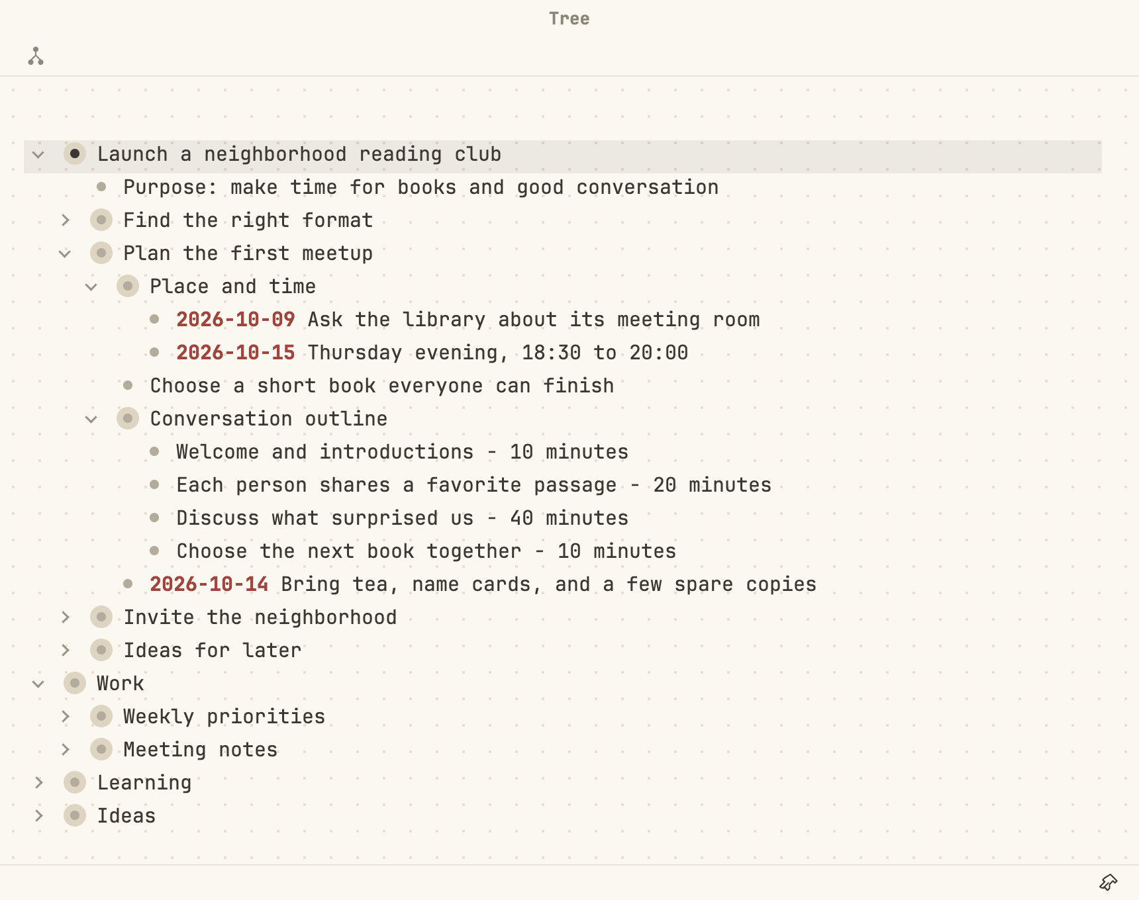Viewport: 1139px width, 900px height.
Task: Click the tree structure icon in toolbar
Action: pos(36,56)
